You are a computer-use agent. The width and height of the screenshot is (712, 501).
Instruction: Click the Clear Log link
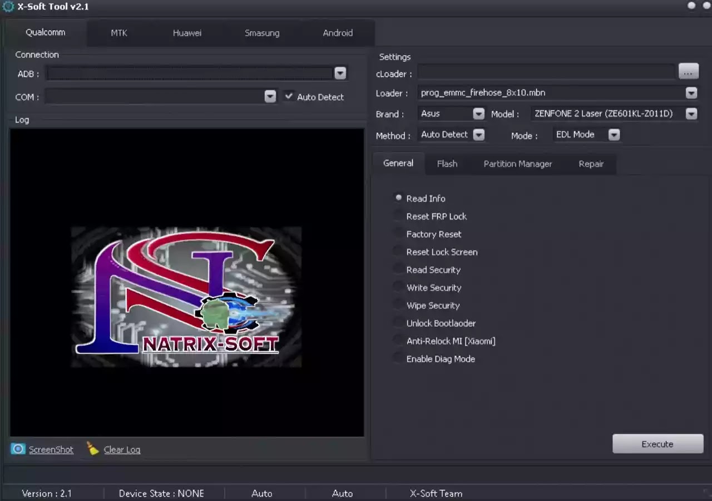click(x=122, y=450)
